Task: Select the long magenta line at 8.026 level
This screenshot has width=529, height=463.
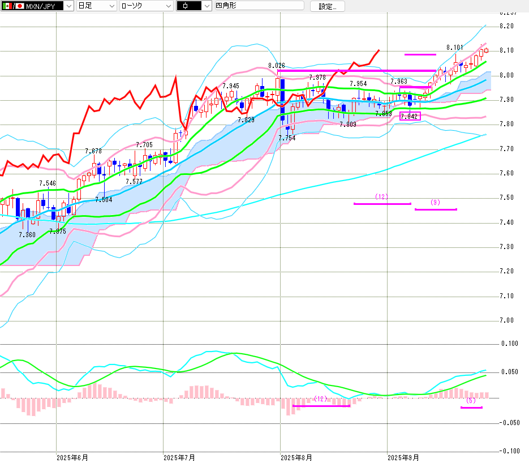Action: (x=356, y=71)
